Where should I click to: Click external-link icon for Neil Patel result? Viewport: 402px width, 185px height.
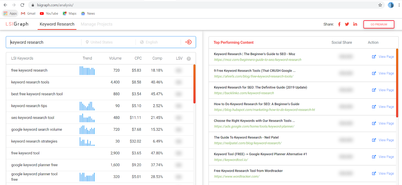pos(374,140)
